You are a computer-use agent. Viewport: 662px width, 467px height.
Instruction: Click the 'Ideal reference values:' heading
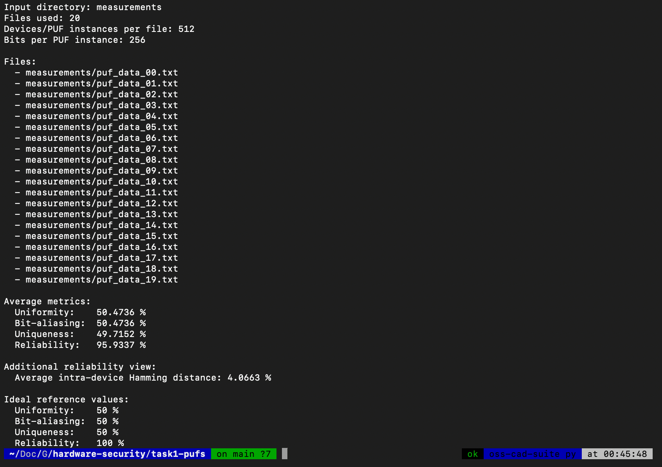point(66,400)
